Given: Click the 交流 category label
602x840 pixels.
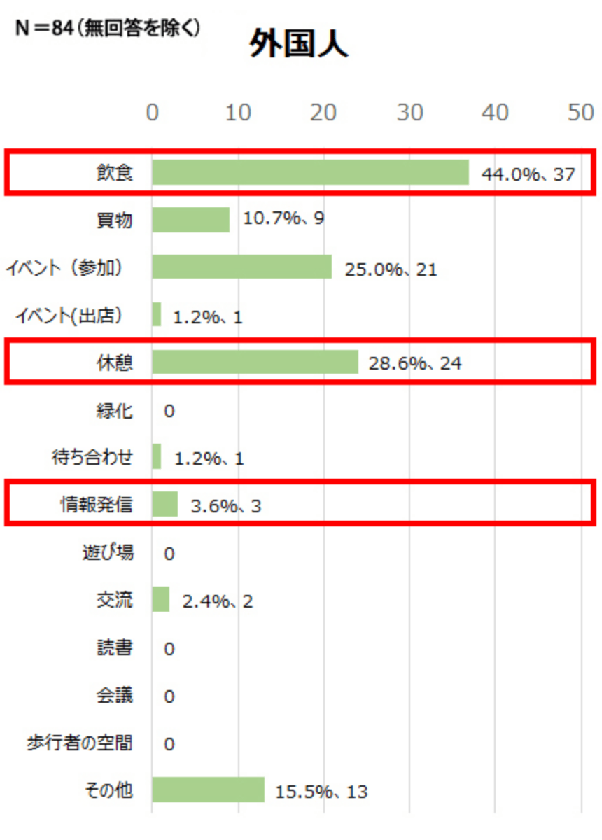Looking at the screenshot, I should tap(114, 601).
